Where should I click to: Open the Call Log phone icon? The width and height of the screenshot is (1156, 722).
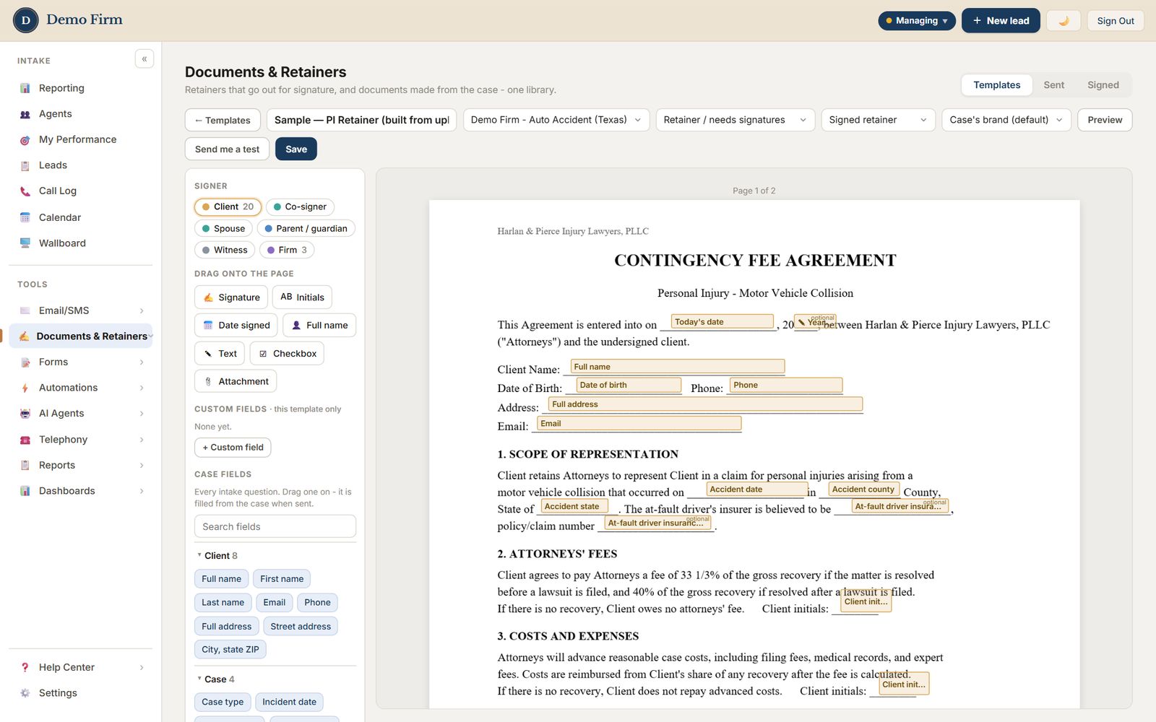(x=25, y=191)
